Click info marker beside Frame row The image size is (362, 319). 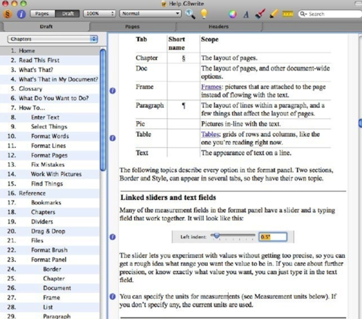click(112, 91)
